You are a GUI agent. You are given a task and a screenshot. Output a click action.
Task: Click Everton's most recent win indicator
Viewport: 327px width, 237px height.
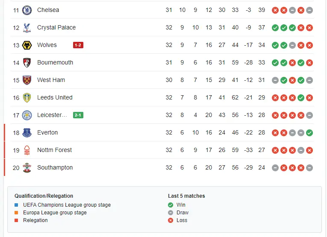pos(309,132)
